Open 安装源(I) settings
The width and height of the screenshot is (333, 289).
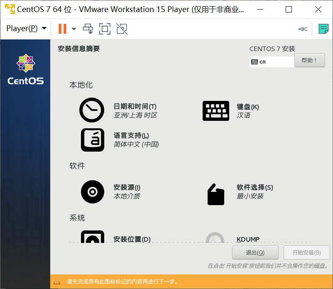[x=127, y=187]
